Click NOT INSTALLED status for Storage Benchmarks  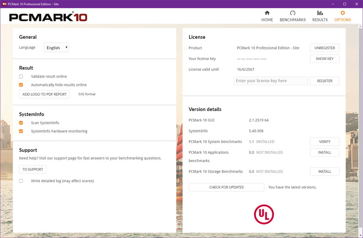(269, 172)
